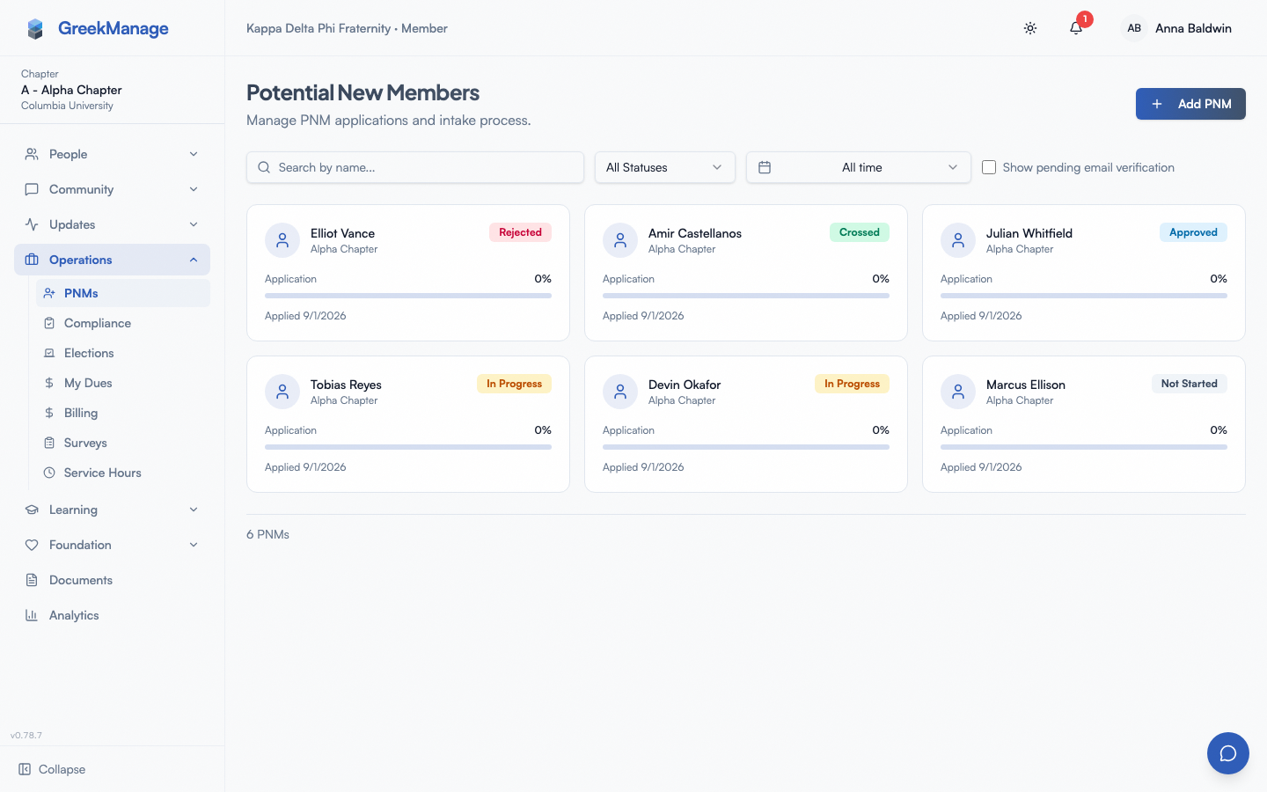Screen dimensions: 1267x792
Task: Click the Documents file icon
Action: [x=32, y=580]
